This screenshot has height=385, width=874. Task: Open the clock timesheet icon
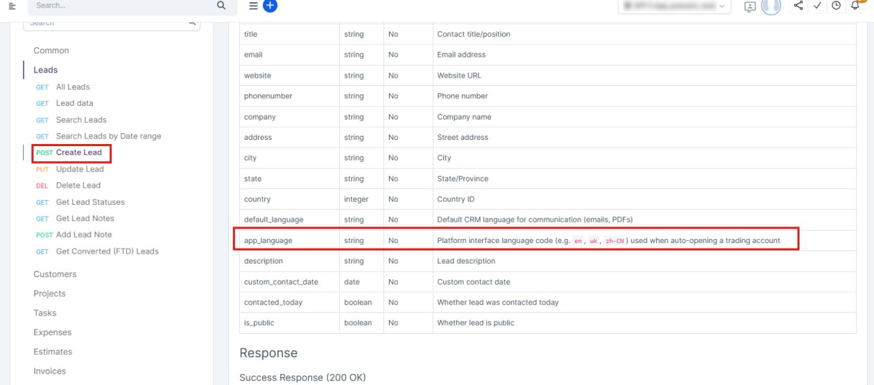(x=836, y=5)
